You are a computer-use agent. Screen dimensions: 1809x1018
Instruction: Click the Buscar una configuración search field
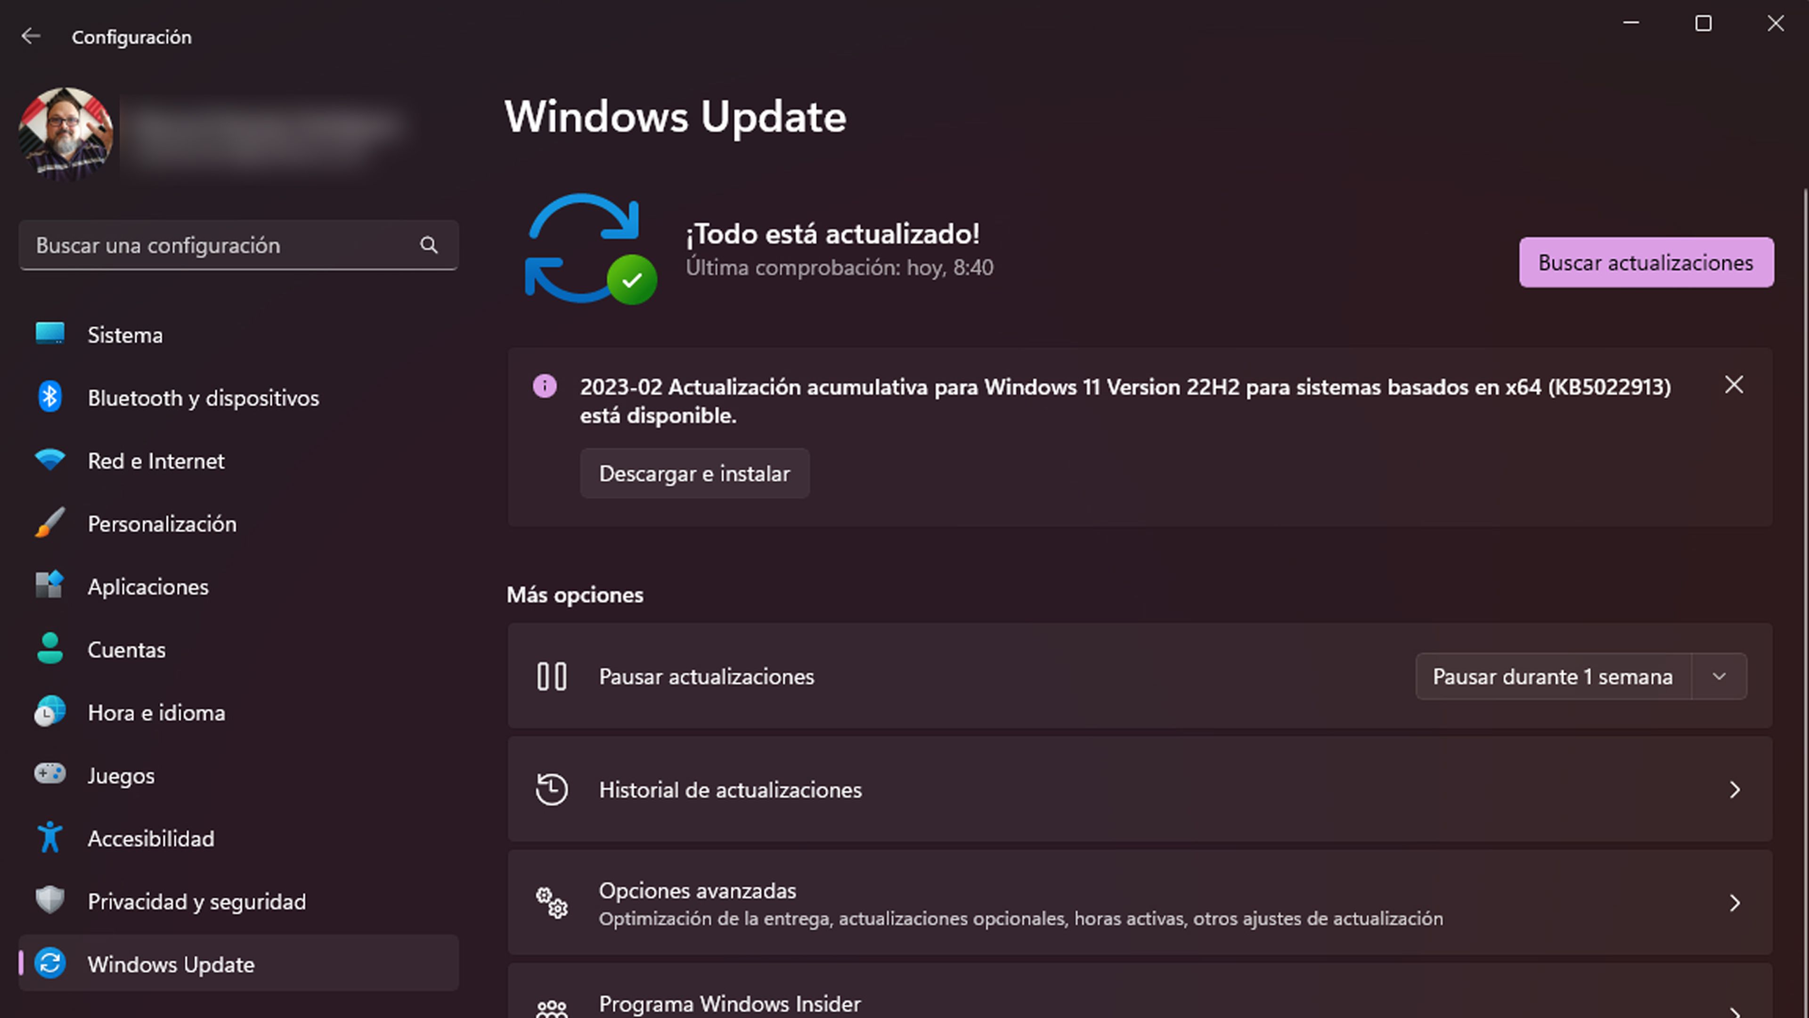pos(239,245)
